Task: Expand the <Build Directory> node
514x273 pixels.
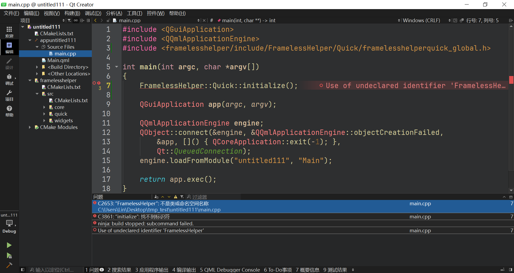Action: click(37, 67)
